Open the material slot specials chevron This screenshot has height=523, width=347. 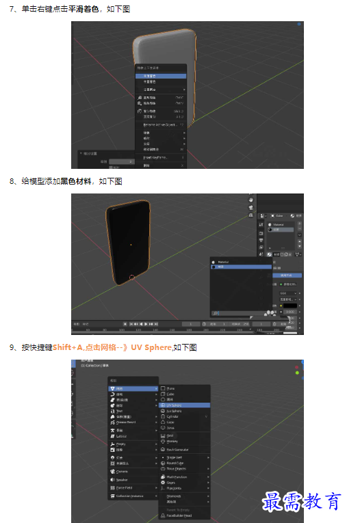tap(300, 235)
